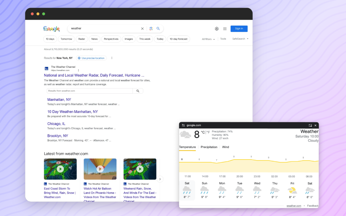Switch to the Precipitation tab

[x=209, y=147]
